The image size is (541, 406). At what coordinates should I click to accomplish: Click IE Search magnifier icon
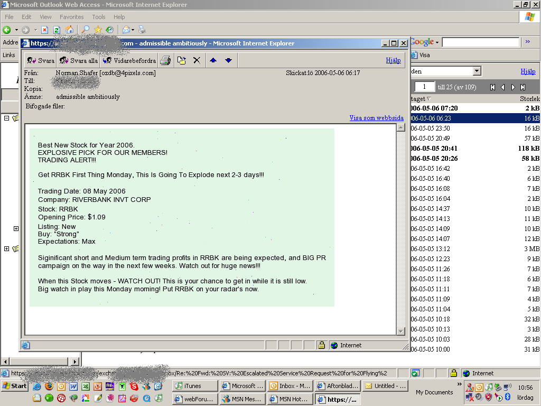pyautogui.click(x=85, y=30)
